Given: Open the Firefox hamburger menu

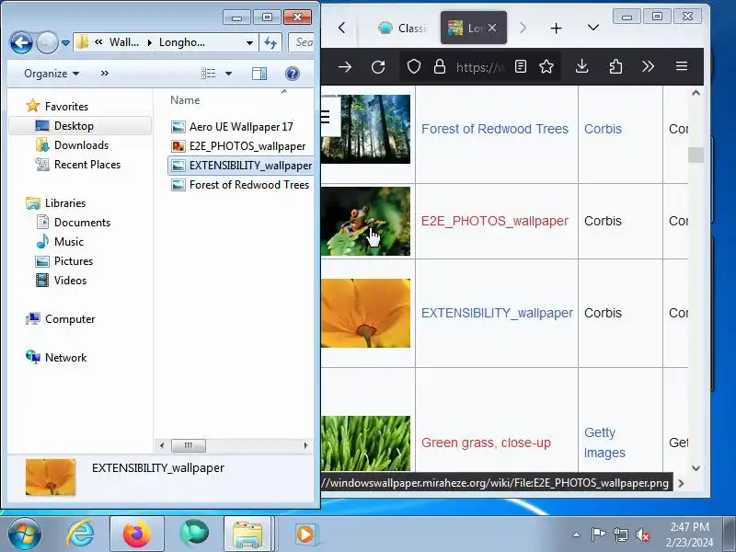Looking at the screenshot, I should click(682, 66).
